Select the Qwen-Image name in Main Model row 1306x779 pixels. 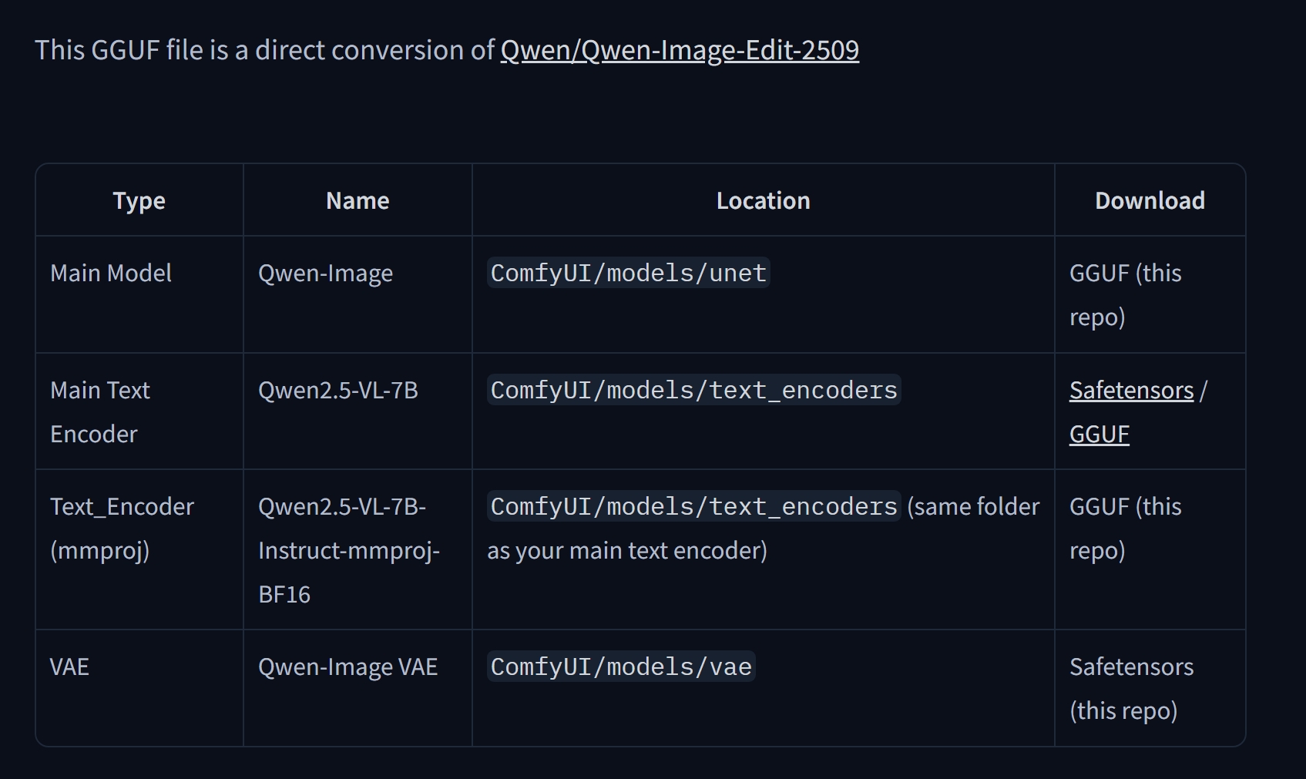click(x=325, y=274)
